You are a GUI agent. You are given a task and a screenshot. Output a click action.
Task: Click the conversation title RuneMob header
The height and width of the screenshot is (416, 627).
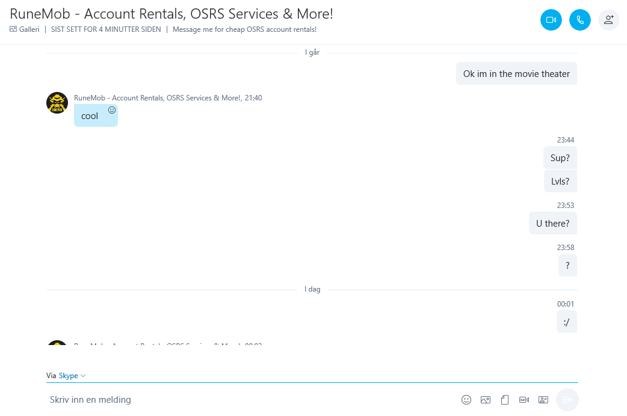pyautogui.click(x=171, y=14)
